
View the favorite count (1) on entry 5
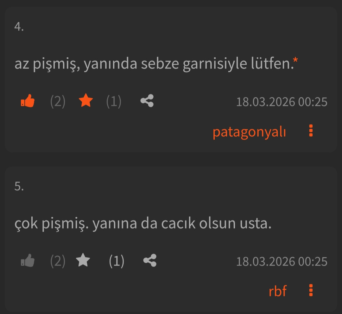116,262
